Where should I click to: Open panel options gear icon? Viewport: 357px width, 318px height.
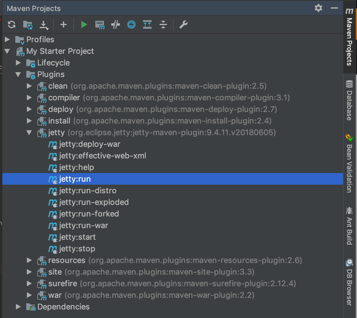click(318, 8)
